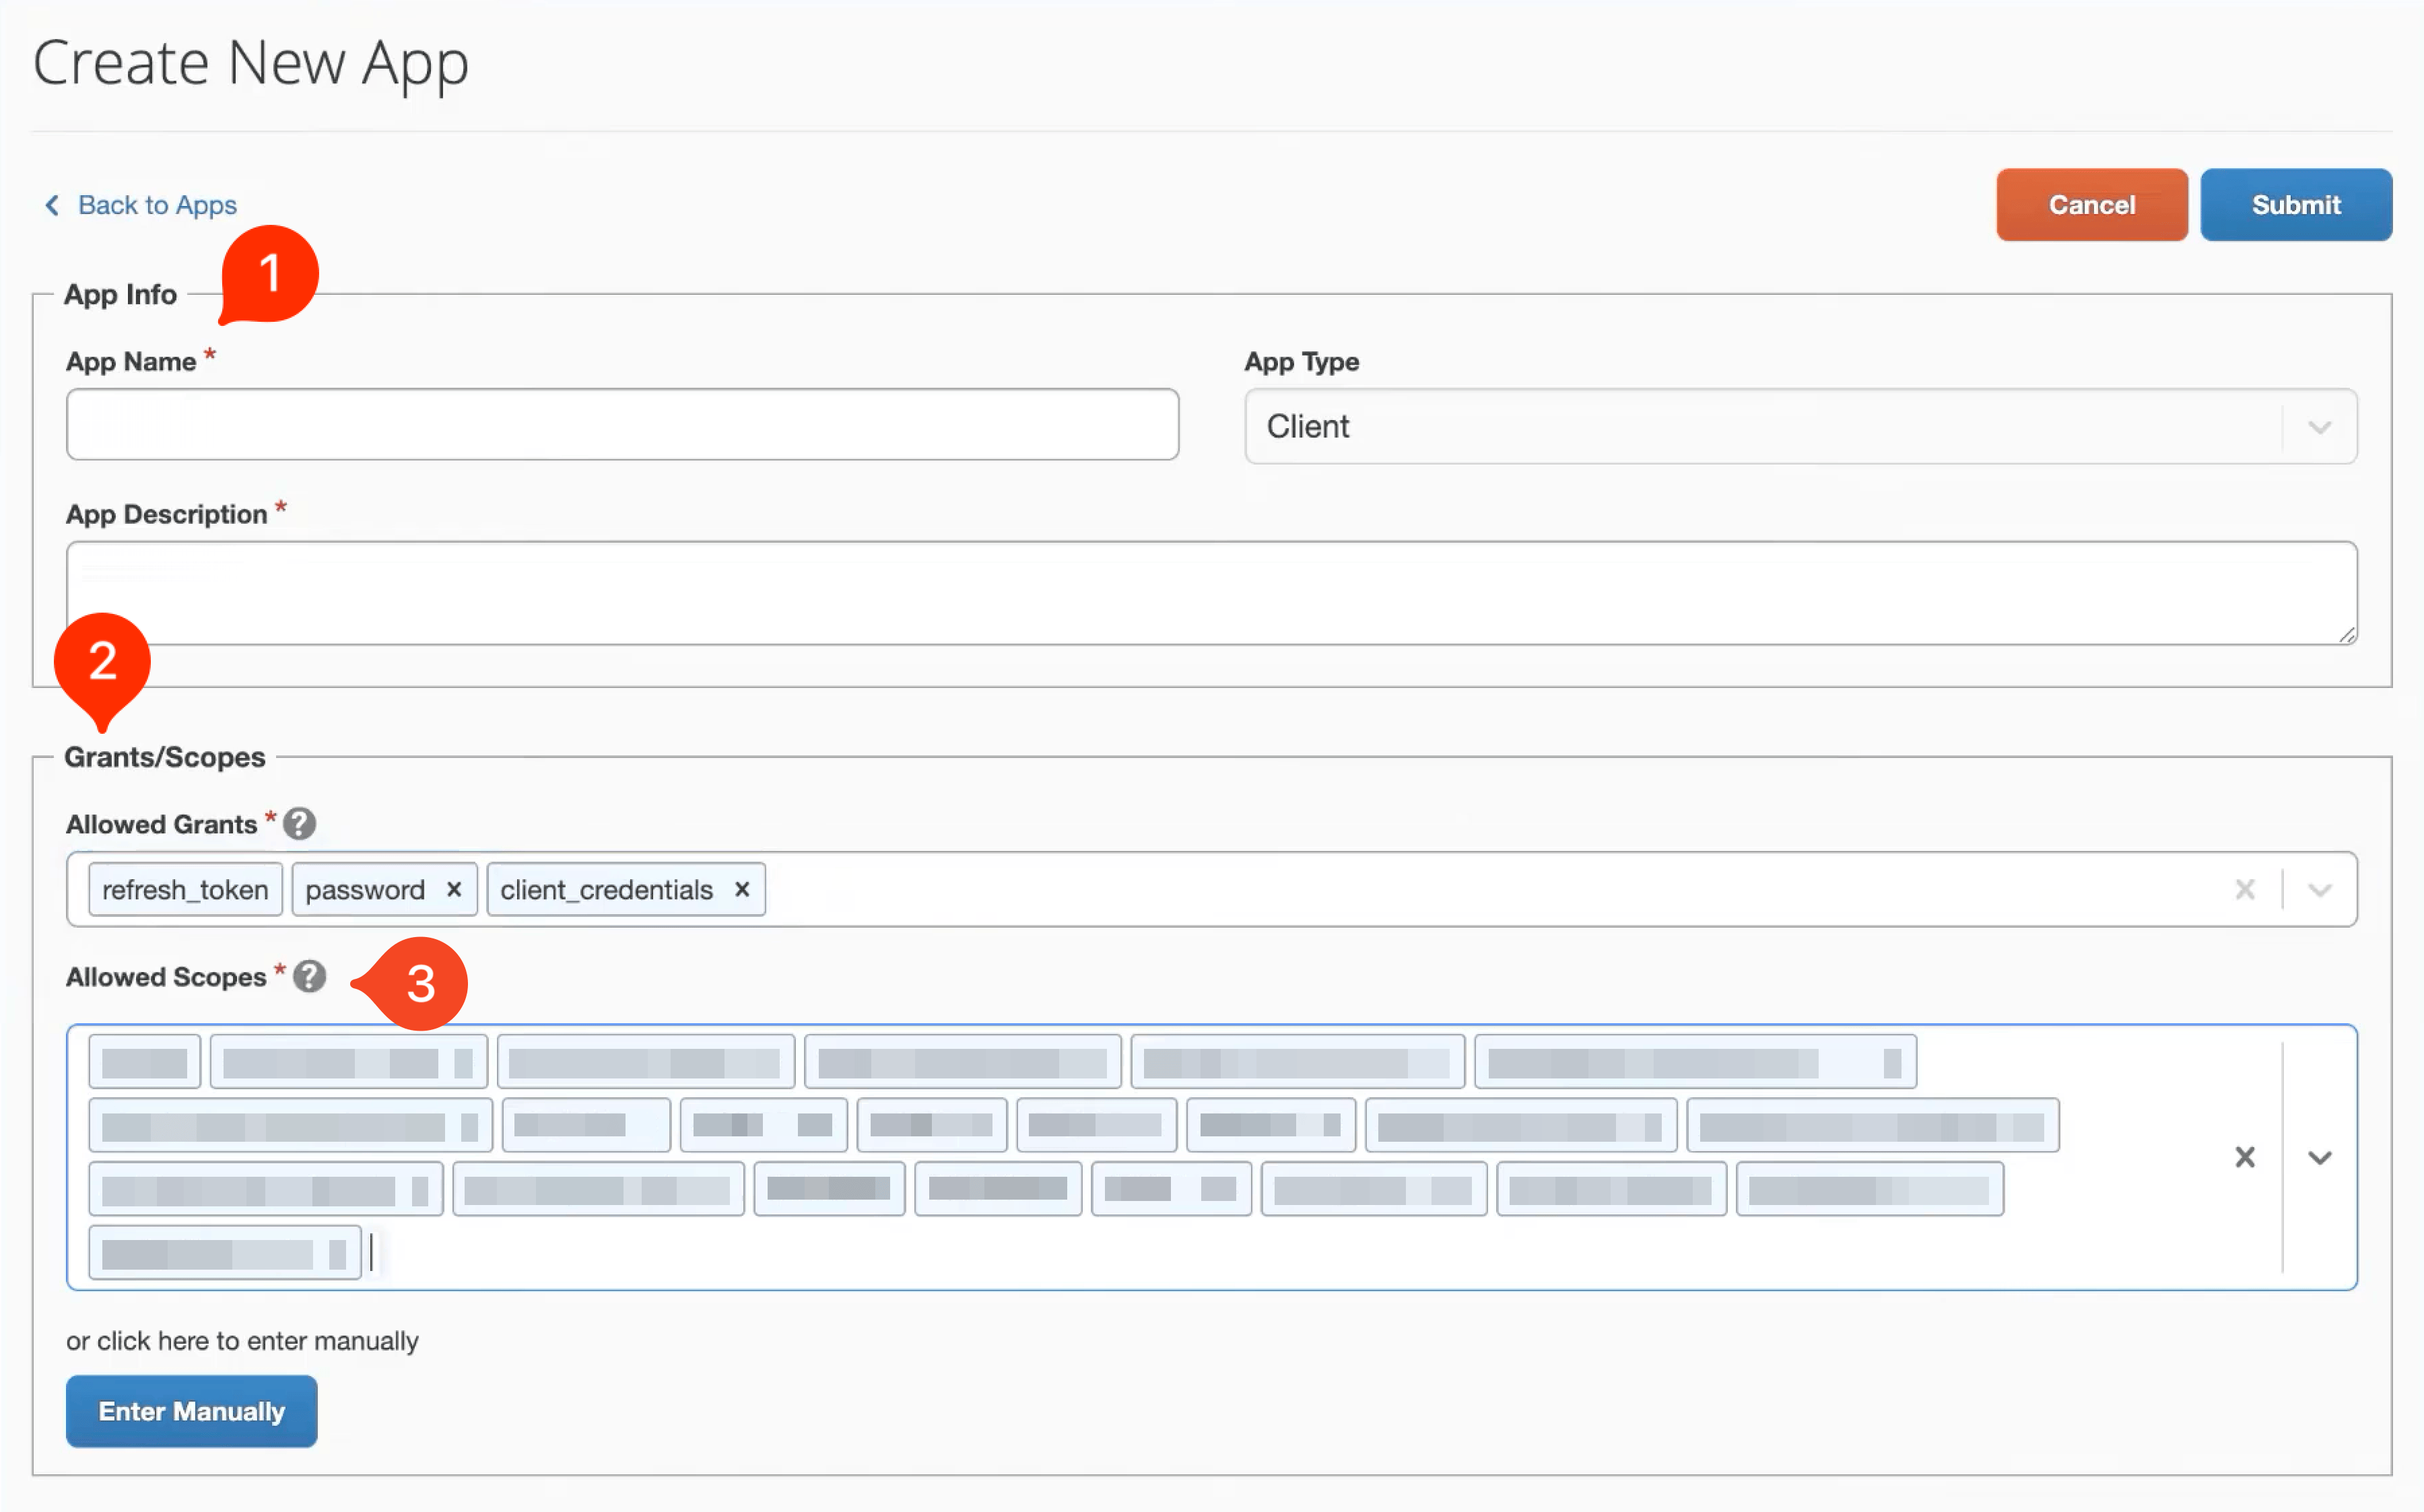This screenshot has width=2424, height=1512.
Task: Expand the Allowed Grants dropdown arrow
Action: (x=2319, y=889)
